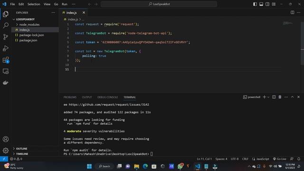Open Customize Layout icon

pyautogui.click(x=274, y=4)
